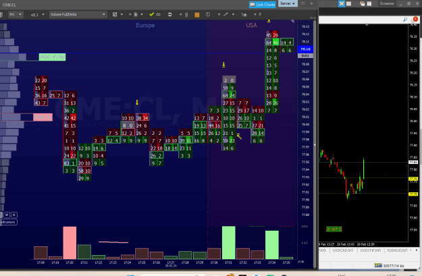This screenshot has height=276, width=422.
Task: Click the vertical scale arrows icon
Action: [x=186, y=15]
